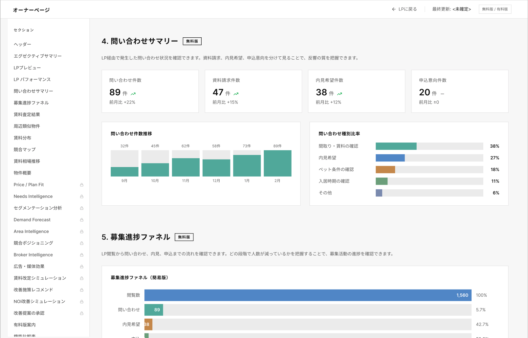Click the 2月 bar in 問い合わせ件数推移 chart
This screenshot has height=338, width=528.
click(277, 163)
